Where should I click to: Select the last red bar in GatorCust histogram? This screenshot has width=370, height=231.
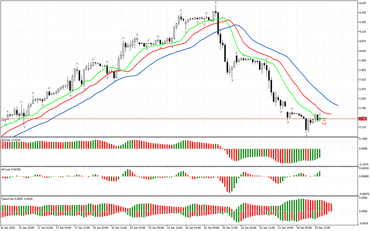pyautogui.click(x=331, y=207)
